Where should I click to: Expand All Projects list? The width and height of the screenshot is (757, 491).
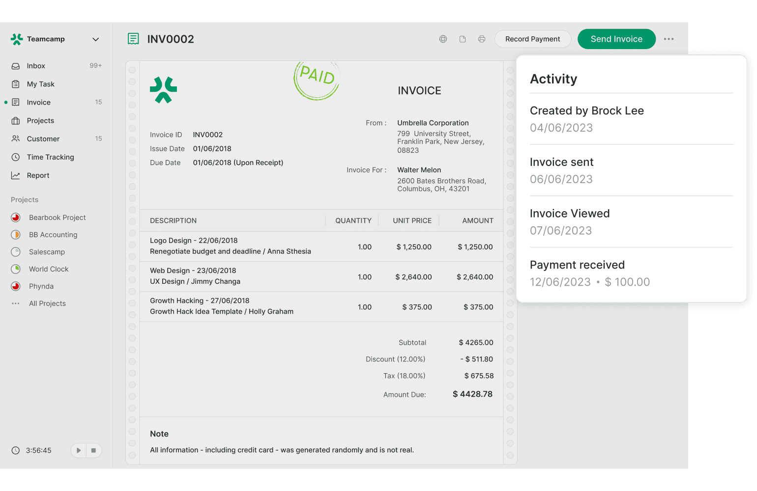coord(47,303)
